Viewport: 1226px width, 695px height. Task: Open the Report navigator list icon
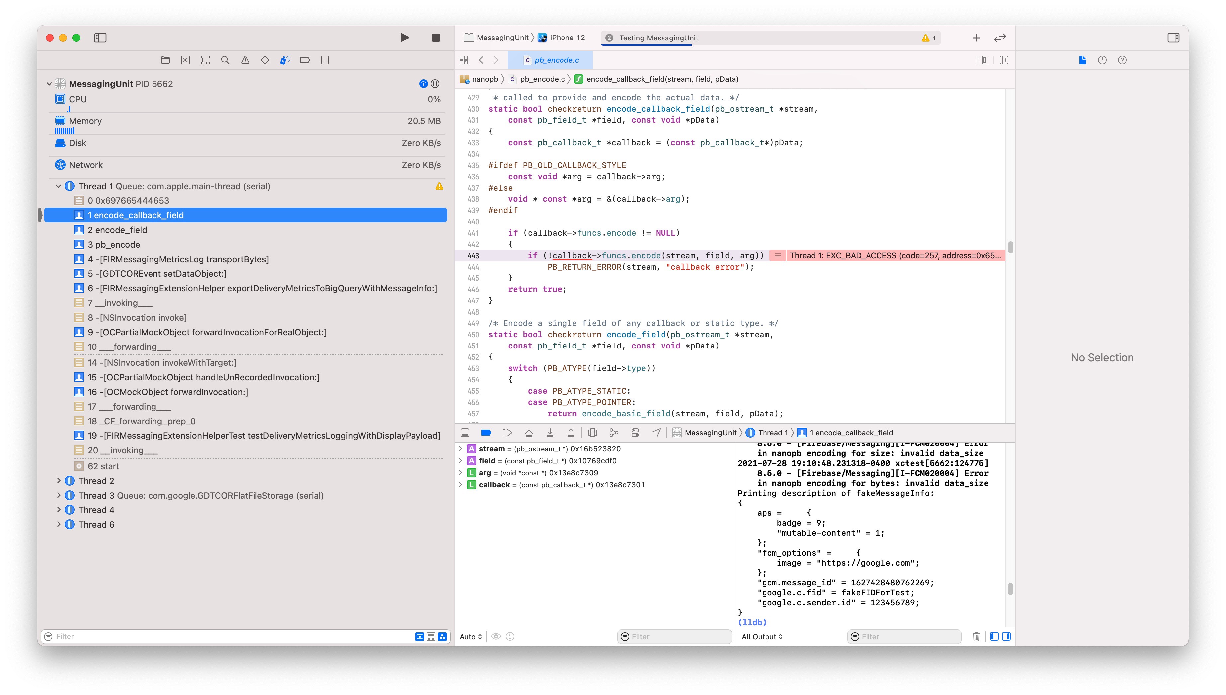pos(325,60)
